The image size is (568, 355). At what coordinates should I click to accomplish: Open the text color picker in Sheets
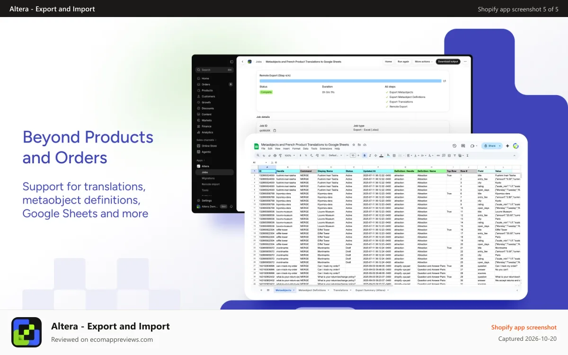(381, 155)
